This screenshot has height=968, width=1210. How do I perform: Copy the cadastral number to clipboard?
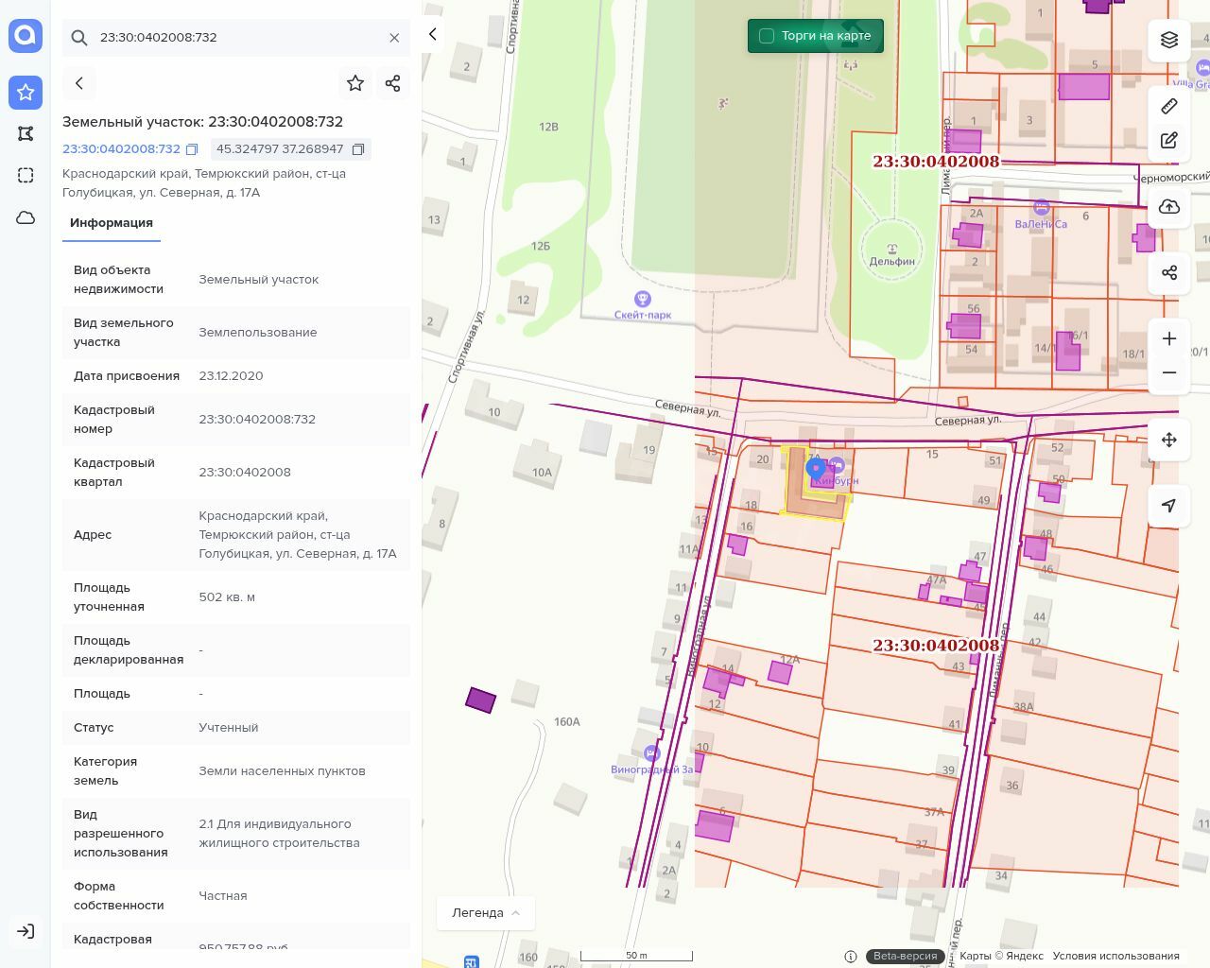(192, 149)
